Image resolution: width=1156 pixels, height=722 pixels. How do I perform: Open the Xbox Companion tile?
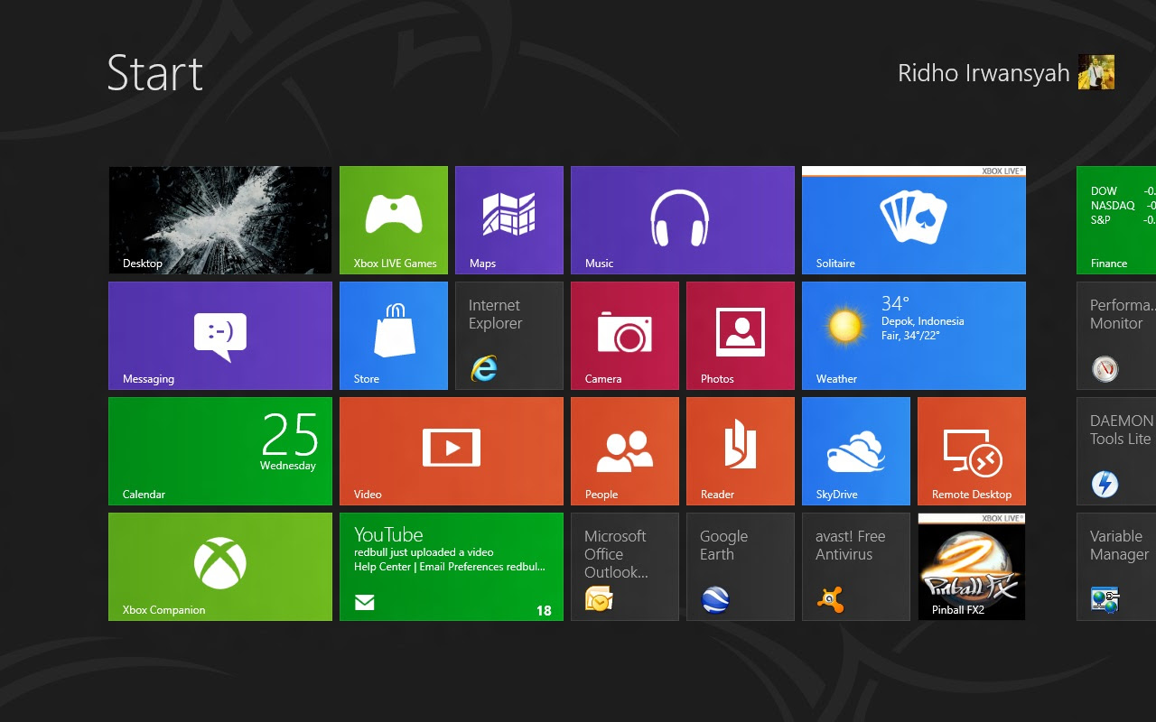pos(220,567)
